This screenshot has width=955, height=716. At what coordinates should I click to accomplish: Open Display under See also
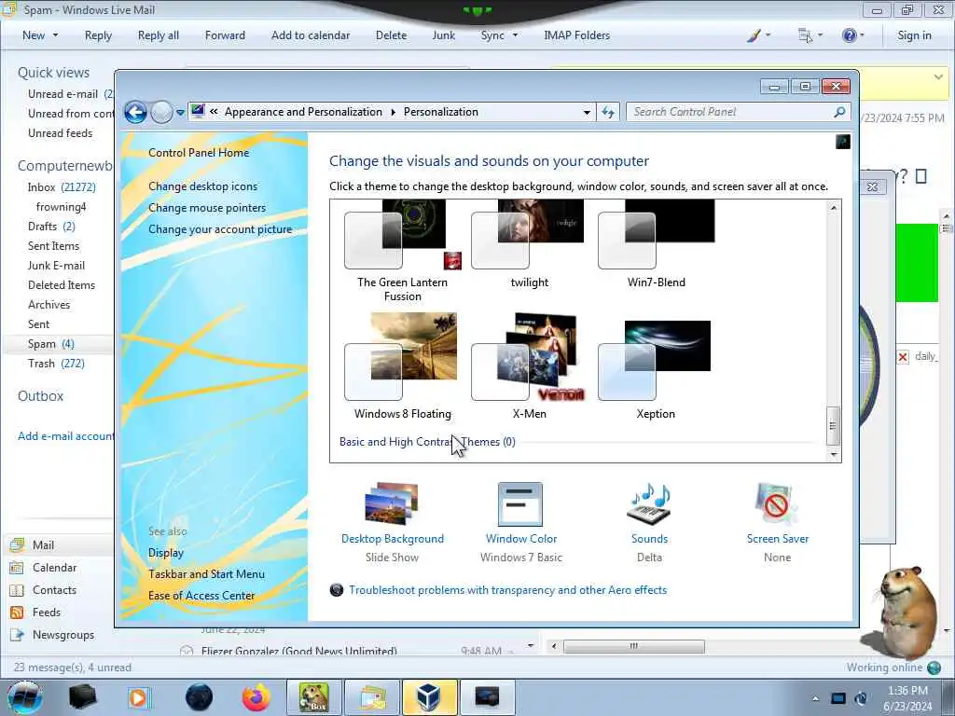(166, 553)
